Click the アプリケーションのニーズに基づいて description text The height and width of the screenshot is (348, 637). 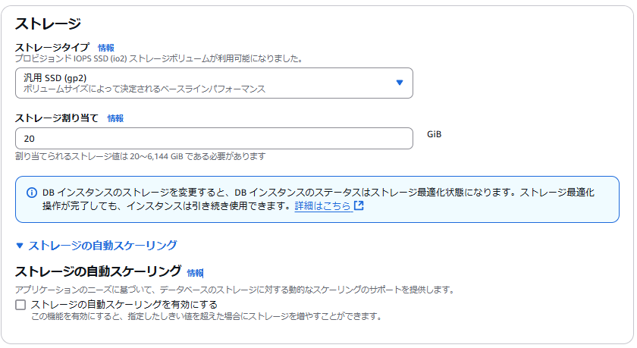pos(235,290)
